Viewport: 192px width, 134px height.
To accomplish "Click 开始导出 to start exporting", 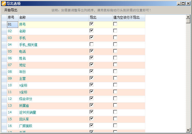I will point(11,10).
